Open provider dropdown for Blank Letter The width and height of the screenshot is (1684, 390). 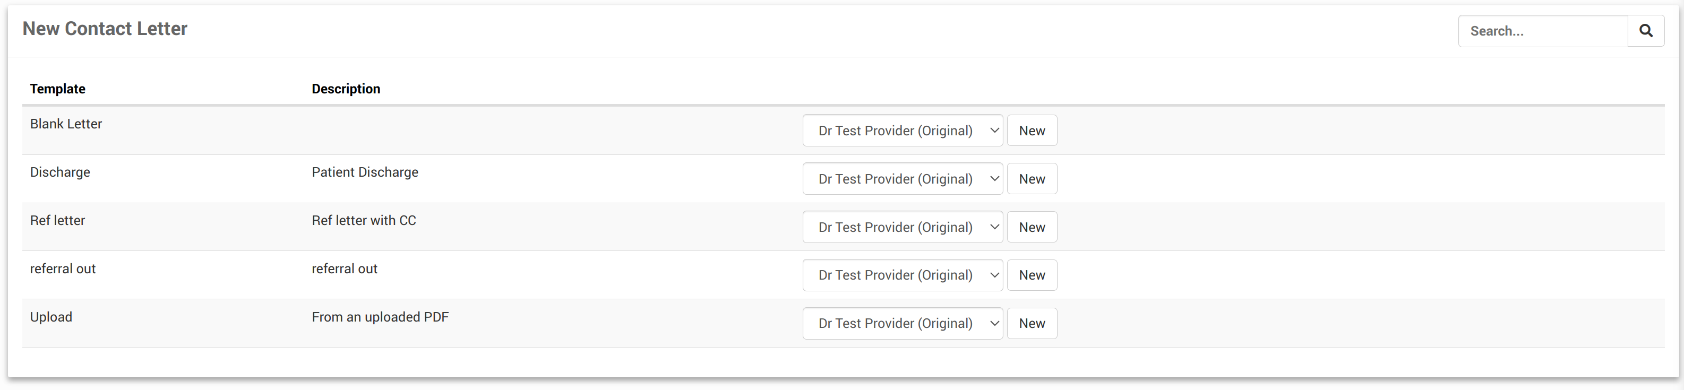(901, 131)
